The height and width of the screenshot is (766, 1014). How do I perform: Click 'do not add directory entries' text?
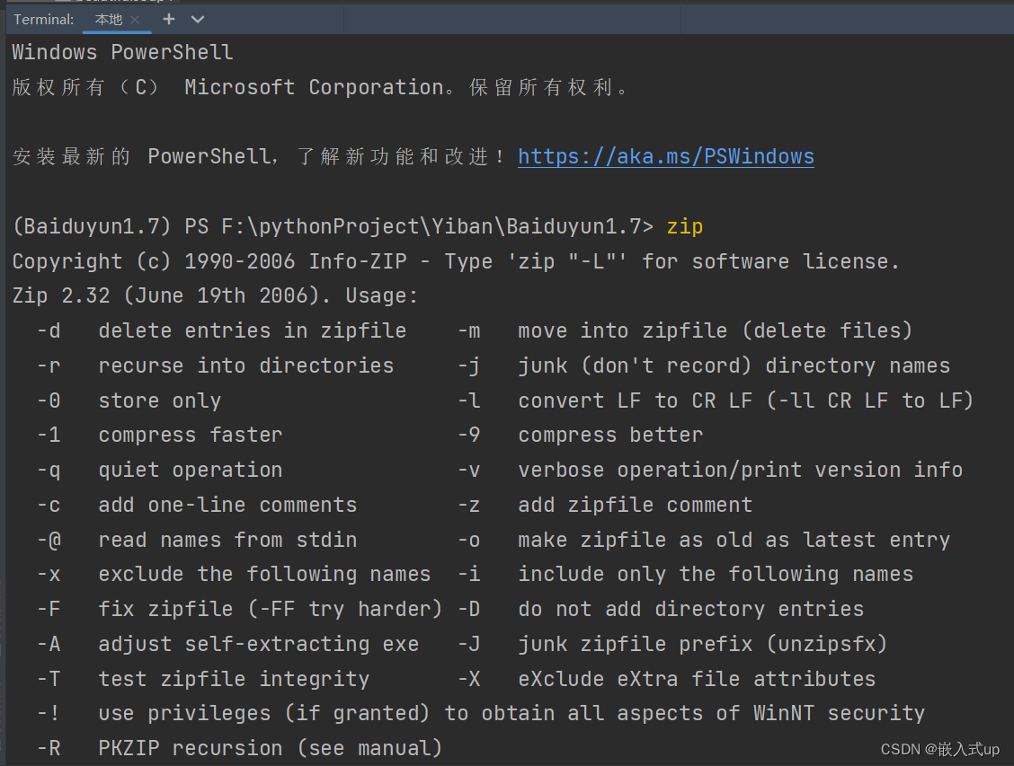(x=690, y=609)
